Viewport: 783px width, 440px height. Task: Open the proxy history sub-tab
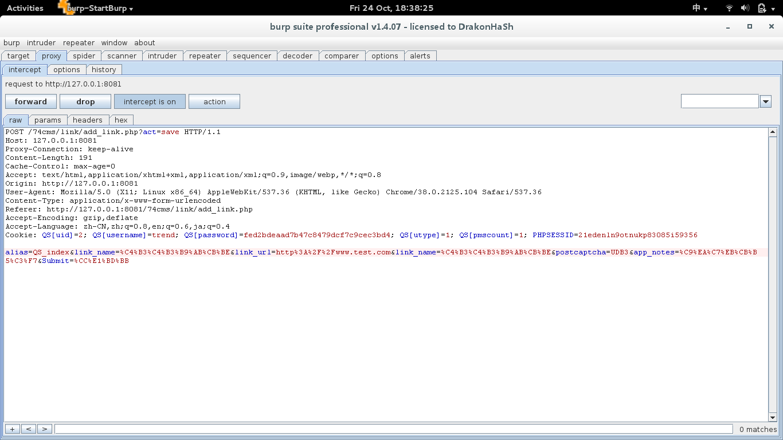point(104,69)
